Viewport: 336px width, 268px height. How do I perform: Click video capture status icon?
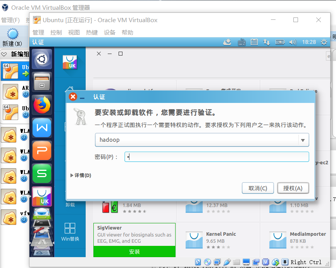pyautogui.click(x=256, y=262)
